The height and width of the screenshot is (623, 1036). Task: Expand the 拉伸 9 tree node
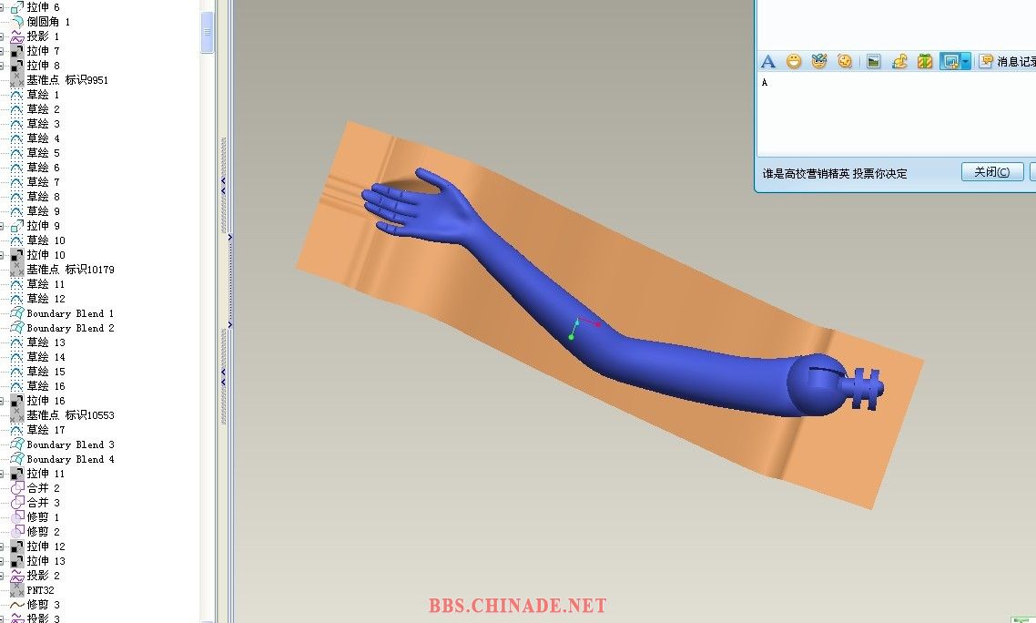(3, 226)
